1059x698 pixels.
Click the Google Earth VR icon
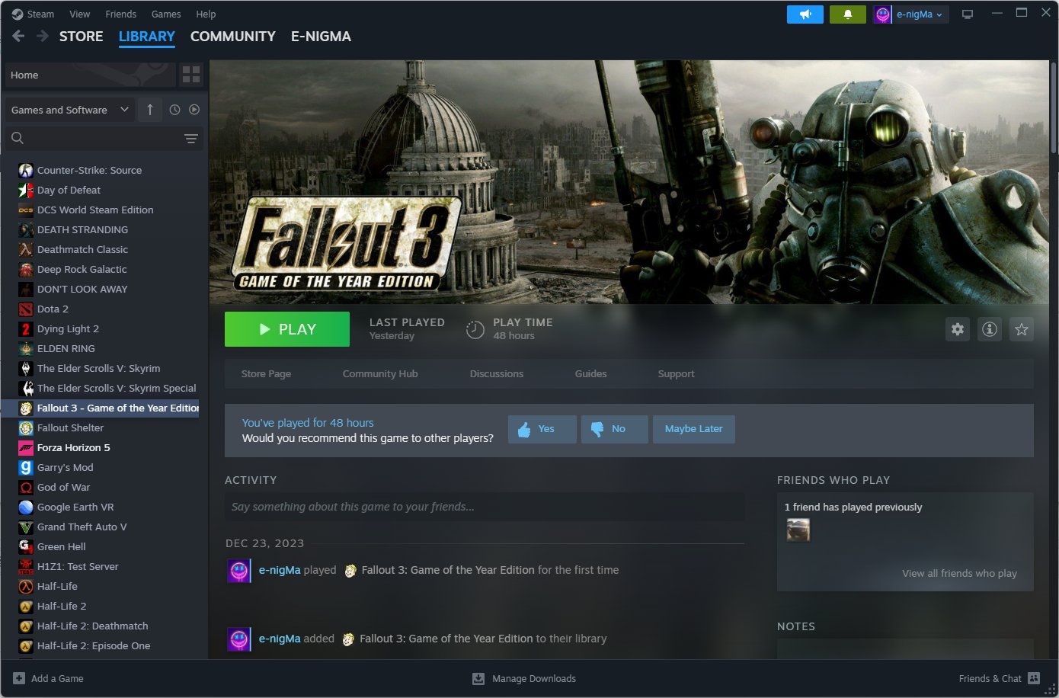point(26,507)
